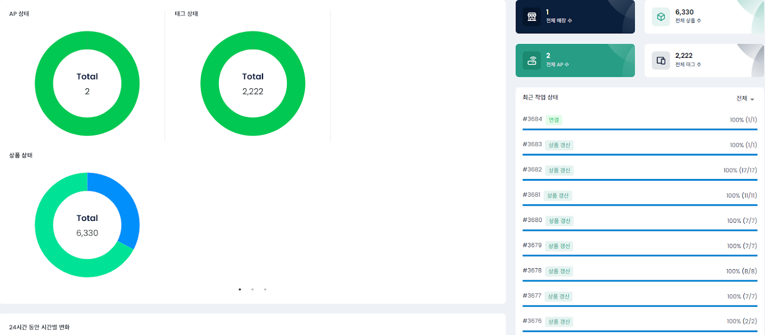Click the box icon on the 전체 상품 수 card
765x335 pixels.
[x=661, y=17]
